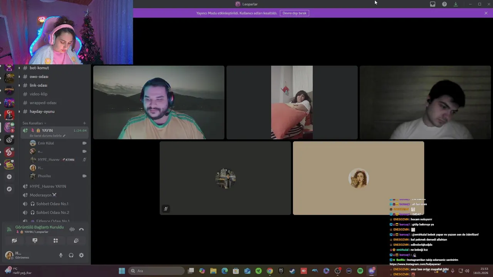Collapse the Ses Kanalları category
The width and height of the screenshot is (493, 277).
point(34,123)
